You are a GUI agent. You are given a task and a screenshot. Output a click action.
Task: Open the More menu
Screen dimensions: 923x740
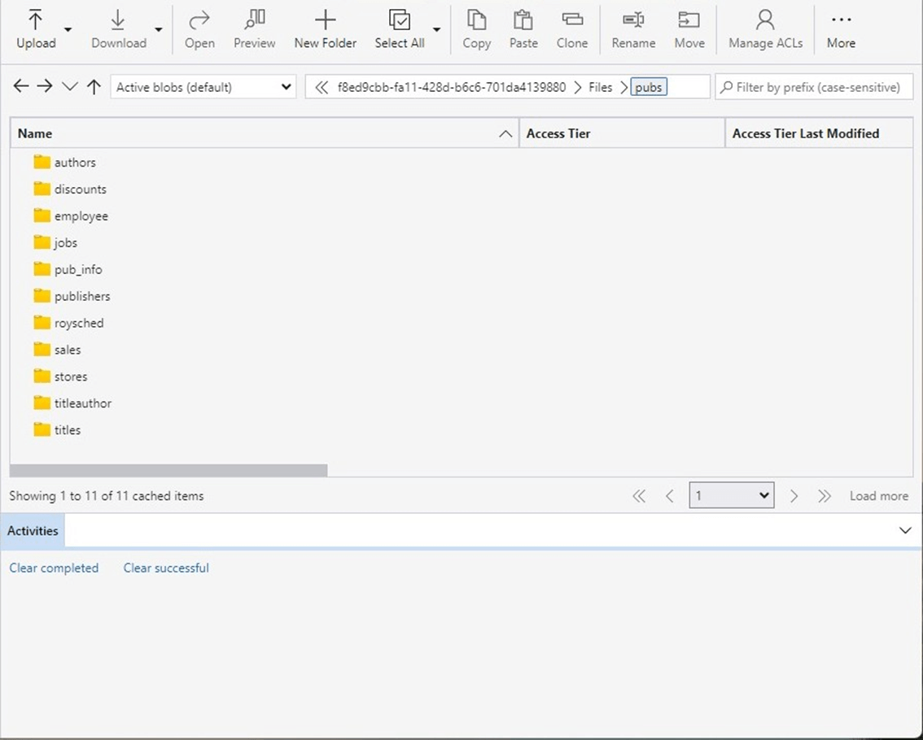[x=841, y=29]
